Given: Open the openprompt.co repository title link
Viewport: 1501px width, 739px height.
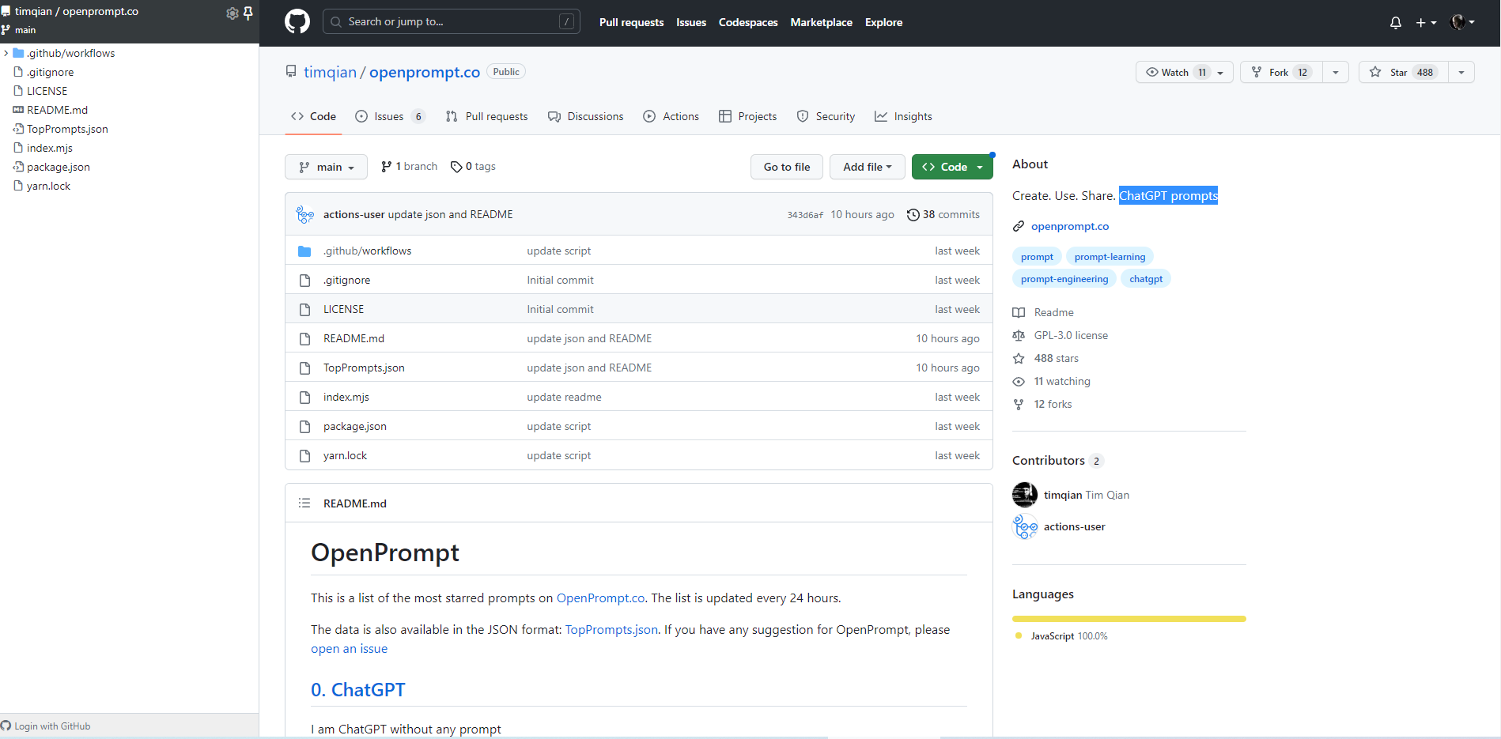Looking at the screenshot, I should (425, 72).
